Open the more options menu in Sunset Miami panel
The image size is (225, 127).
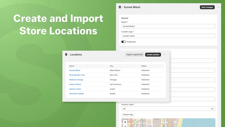point(218,7)
